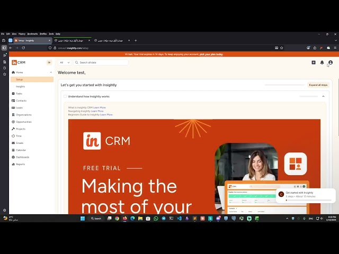Open the user profile avatar menu

pyautogui.click(x=331, y=62)
